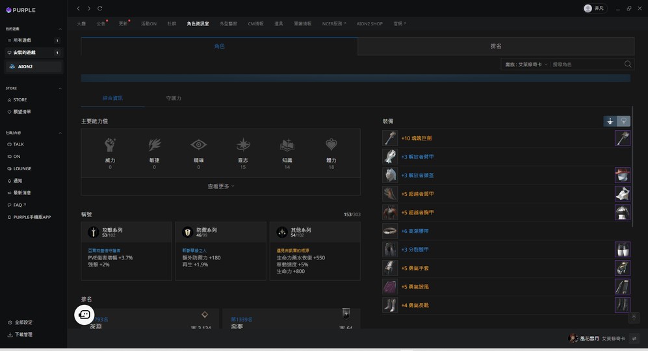Collapse the STORE sidebar section
648x351 pixels.
(60, 88)
